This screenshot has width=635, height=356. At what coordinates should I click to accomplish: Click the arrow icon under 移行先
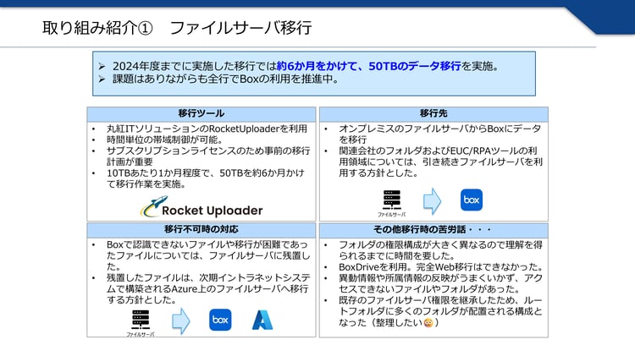coord(432,200)
